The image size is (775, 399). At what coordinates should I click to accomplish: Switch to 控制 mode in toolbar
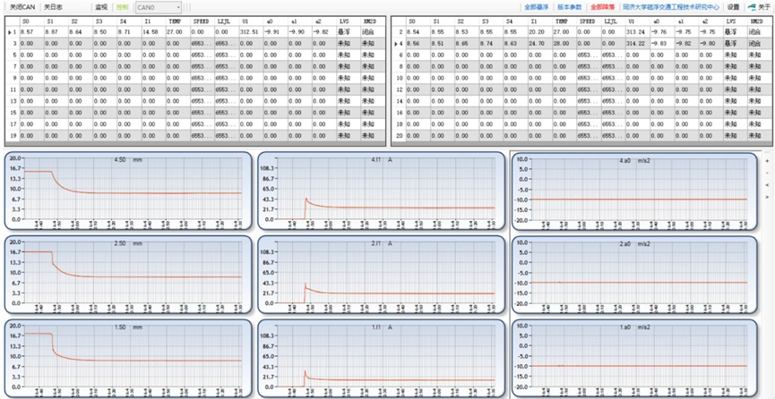pos(122,7)
